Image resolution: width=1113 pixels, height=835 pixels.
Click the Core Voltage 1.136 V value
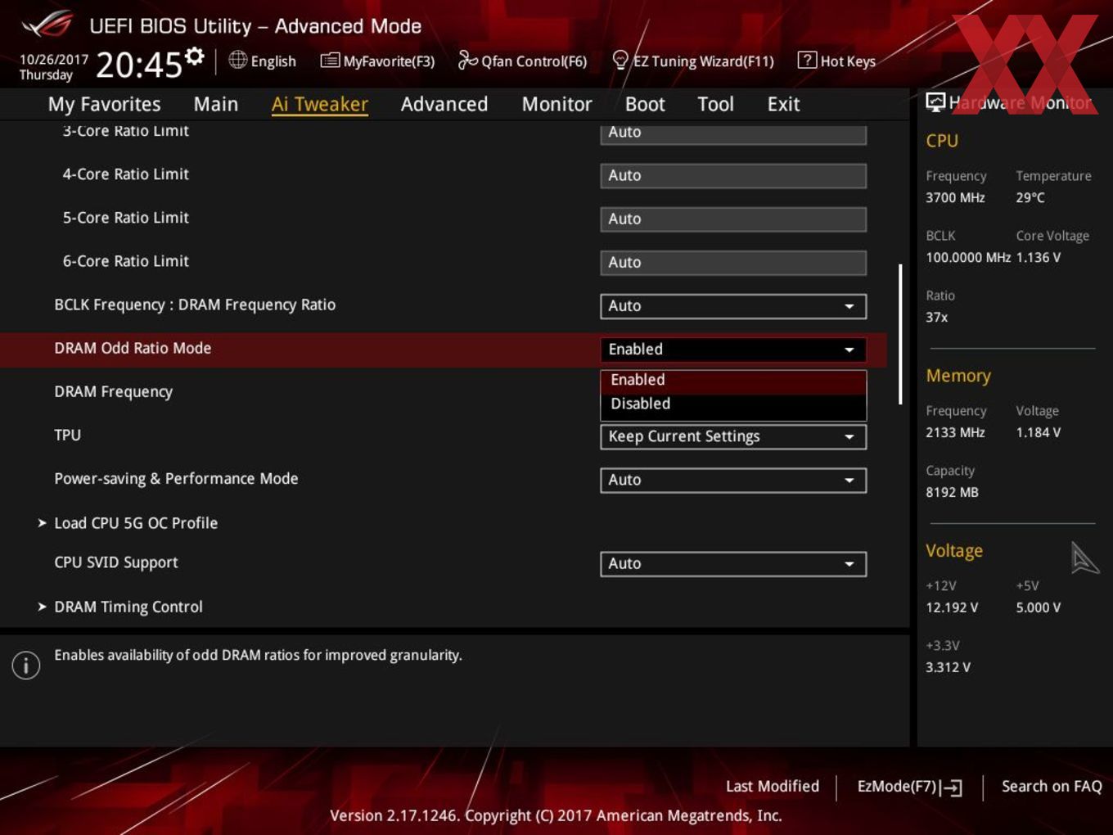click(x=1039, y=257)
